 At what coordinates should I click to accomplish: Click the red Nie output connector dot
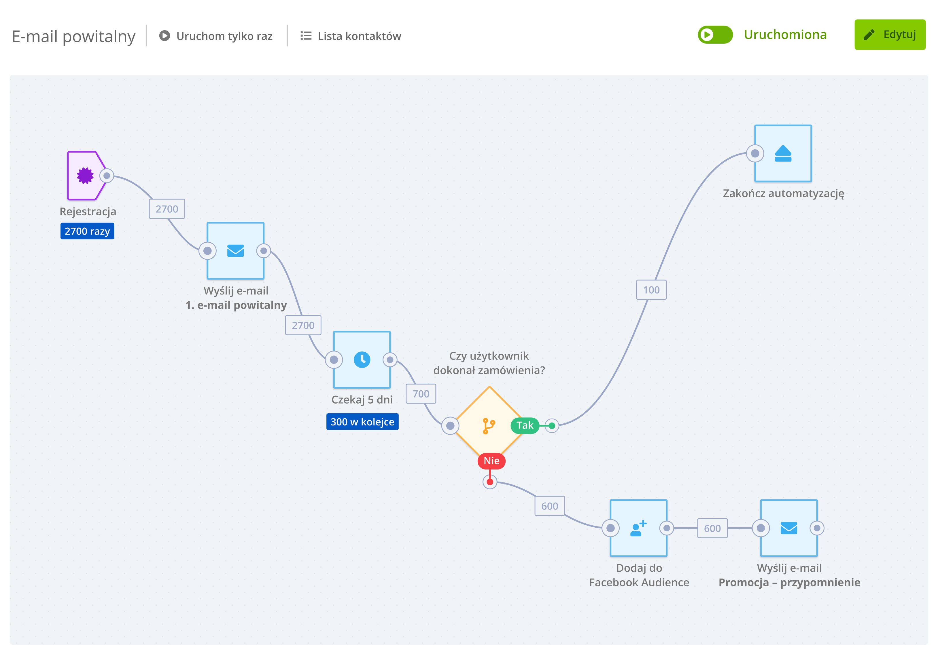coord(490,482)
